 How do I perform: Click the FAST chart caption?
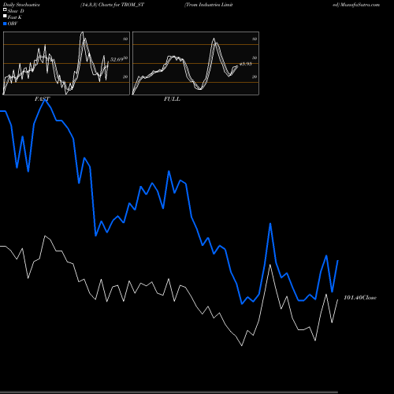click(x=42, y=99)
